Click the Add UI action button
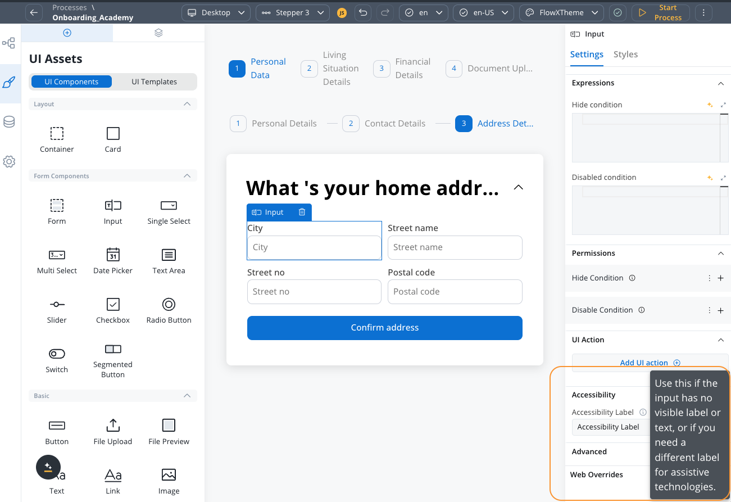The image size is (731, 502). click(x=650, y=363)
